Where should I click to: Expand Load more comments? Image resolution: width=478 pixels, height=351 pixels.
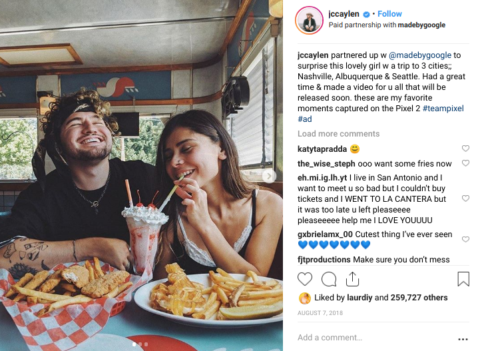[x=338, y=134]
